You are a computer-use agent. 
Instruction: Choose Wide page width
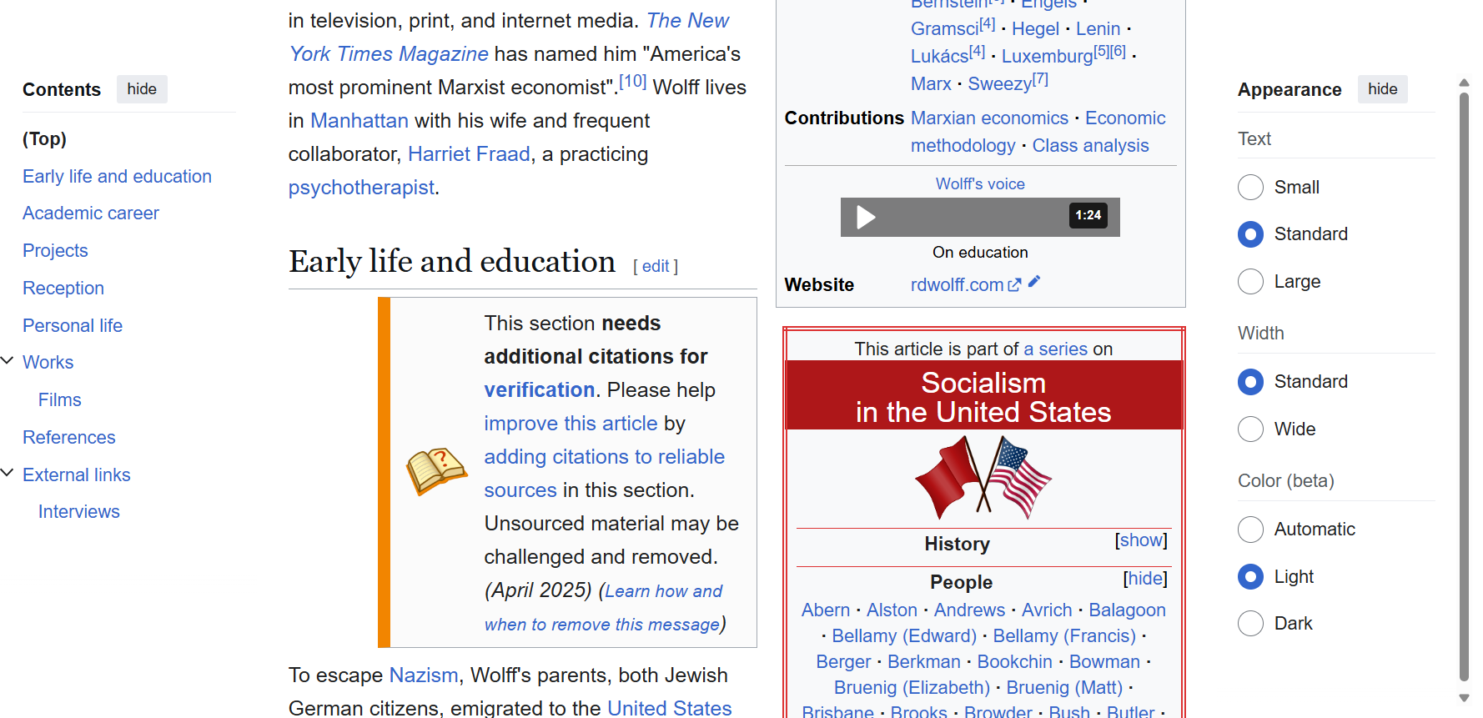point(1250,429)
